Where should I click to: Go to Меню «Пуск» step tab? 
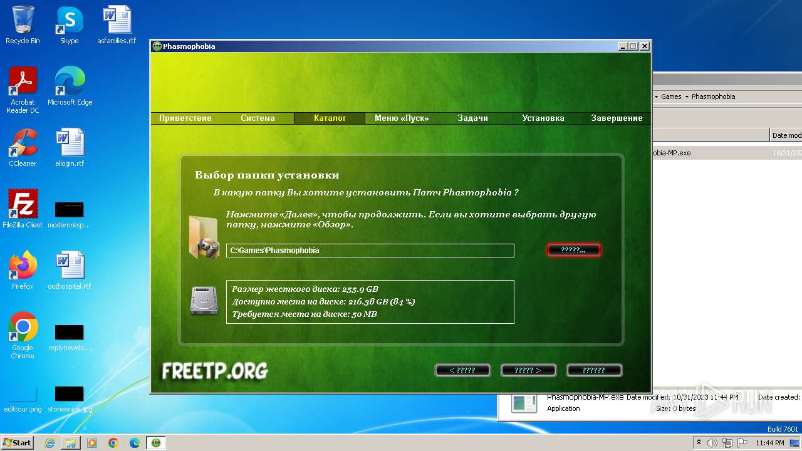[x=402, y=118]
